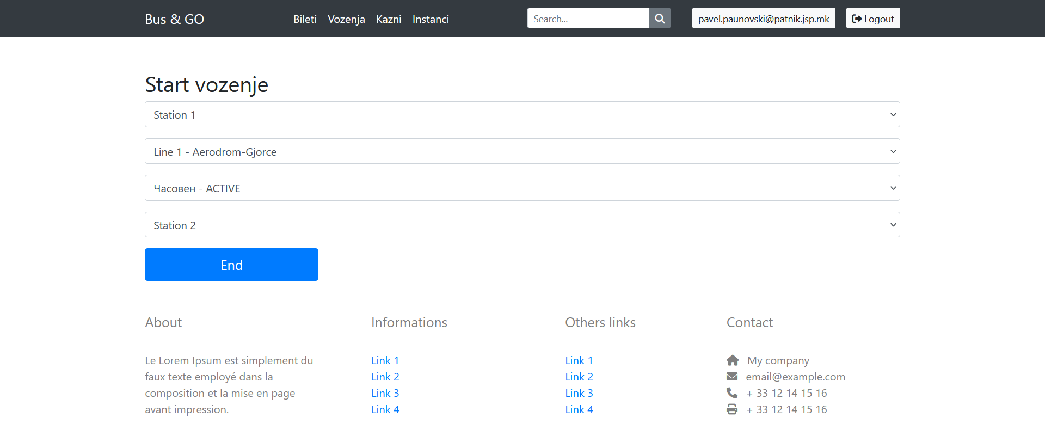This screenshot has height=436, width=1045.
Task: Open the Часовен - ACTIVE dropdown
Action: pyautogui.click(x=522, y=188)
